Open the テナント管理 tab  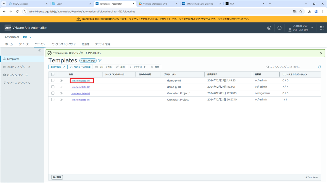pyautogui.click(x=103, y=44)
